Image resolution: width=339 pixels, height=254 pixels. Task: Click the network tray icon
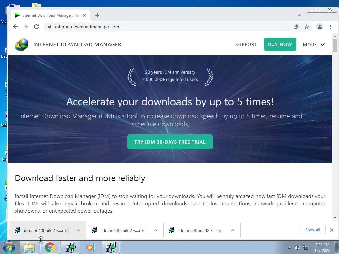306,248
